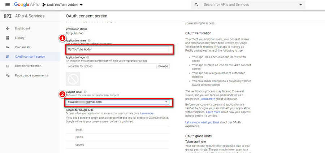
Task: Open the hamburger navigation menu
Action: pyautogui.click(x=8, y=5)
